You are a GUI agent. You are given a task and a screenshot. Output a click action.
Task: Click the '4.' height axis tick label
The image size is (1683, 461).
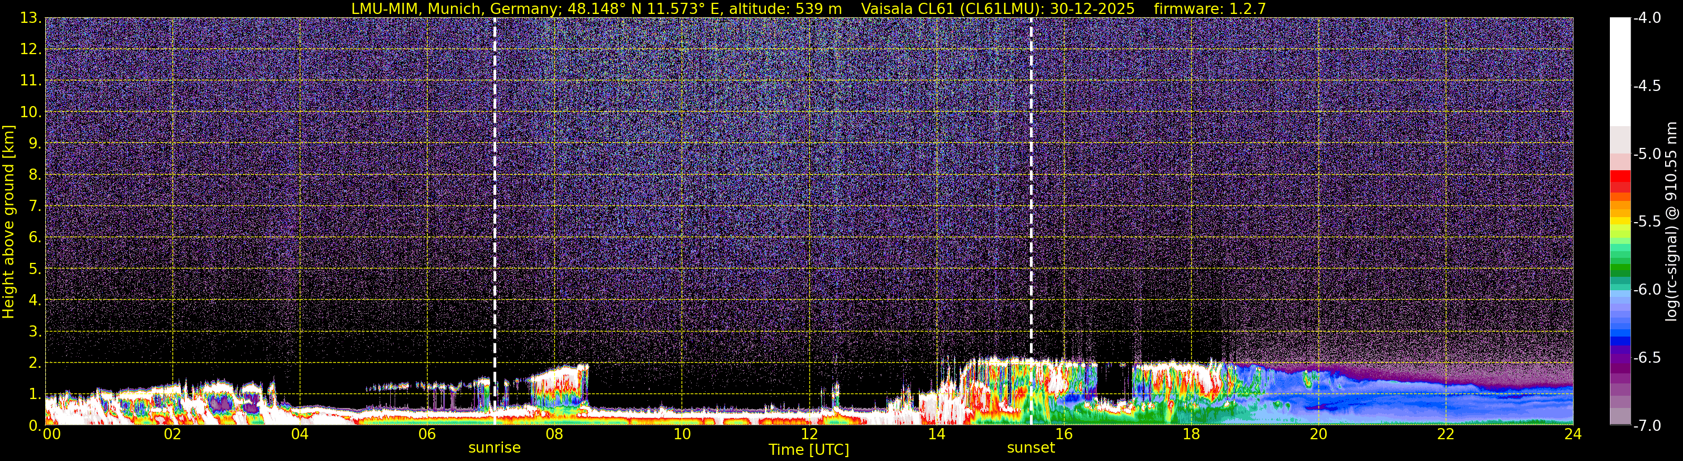(34, 300)
